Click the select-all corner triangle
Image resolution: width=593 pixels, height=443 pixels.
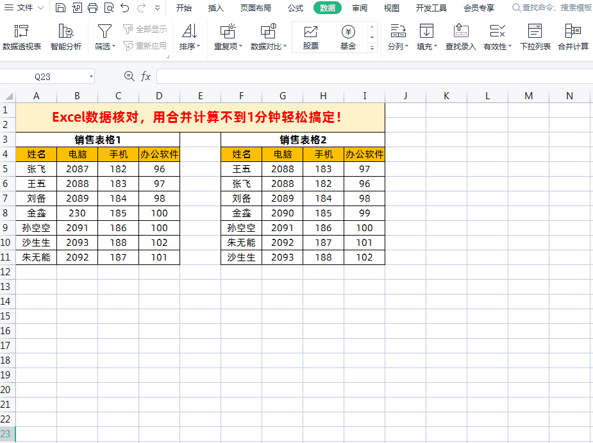coord(8,96)
